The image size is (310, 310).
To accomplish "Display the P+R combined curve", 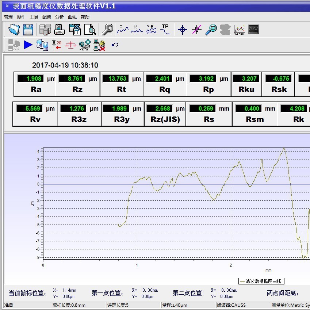I will pos(151,30).
